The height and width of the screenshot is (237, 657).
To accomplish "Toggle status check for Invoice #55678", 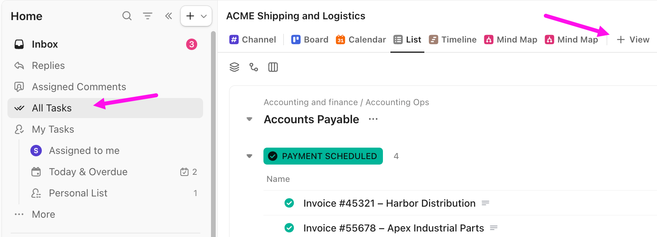I will coord(289,228).
